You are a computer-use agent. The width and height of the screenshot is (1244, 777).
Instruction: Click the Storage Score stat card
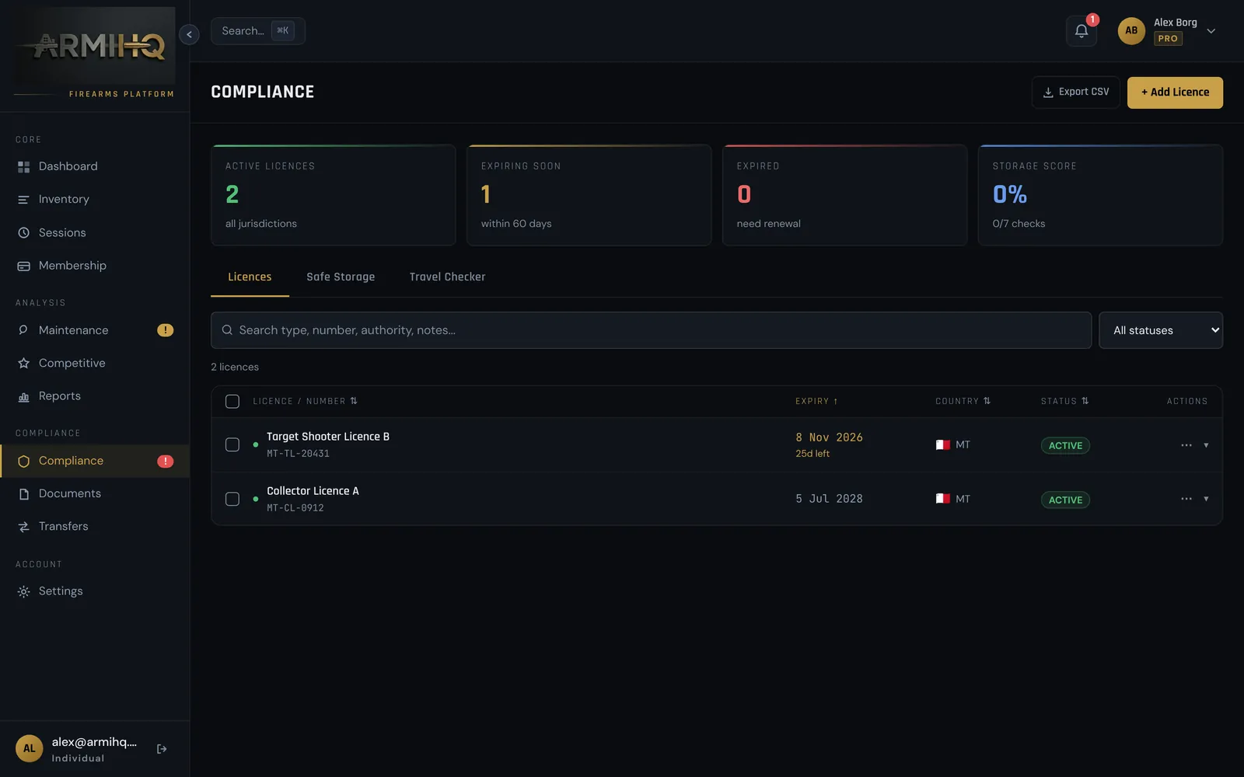pos(1100,195)
